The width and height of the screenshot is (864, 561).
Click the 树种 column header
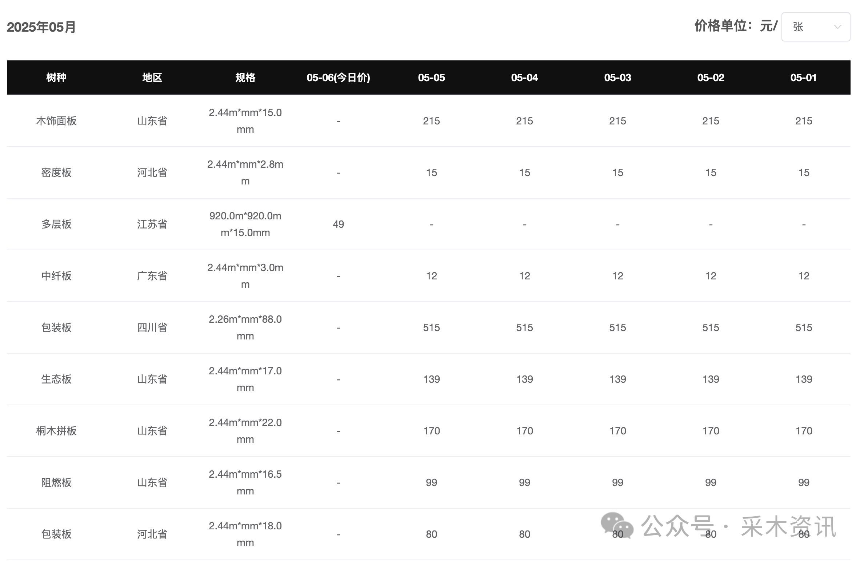56,77
